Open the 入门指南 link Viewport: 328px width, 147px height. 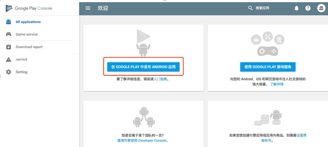[160, 79]
